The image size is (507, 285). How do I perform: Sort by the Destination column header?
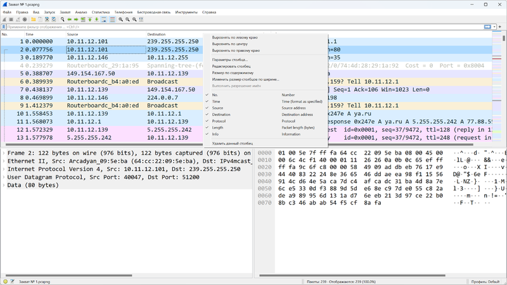pos(175,34)
